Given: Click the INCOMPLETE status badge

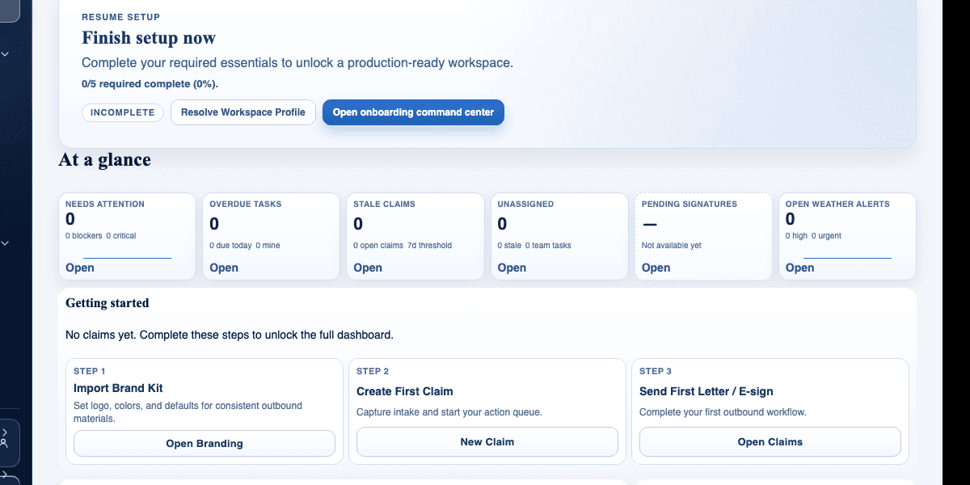Looking at the screenshot, I should click(123, 112).
